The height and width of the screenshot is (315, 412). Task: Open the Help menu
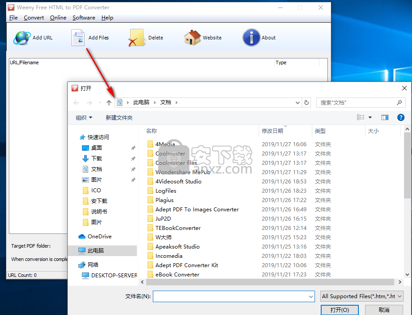tap(107, 18)
